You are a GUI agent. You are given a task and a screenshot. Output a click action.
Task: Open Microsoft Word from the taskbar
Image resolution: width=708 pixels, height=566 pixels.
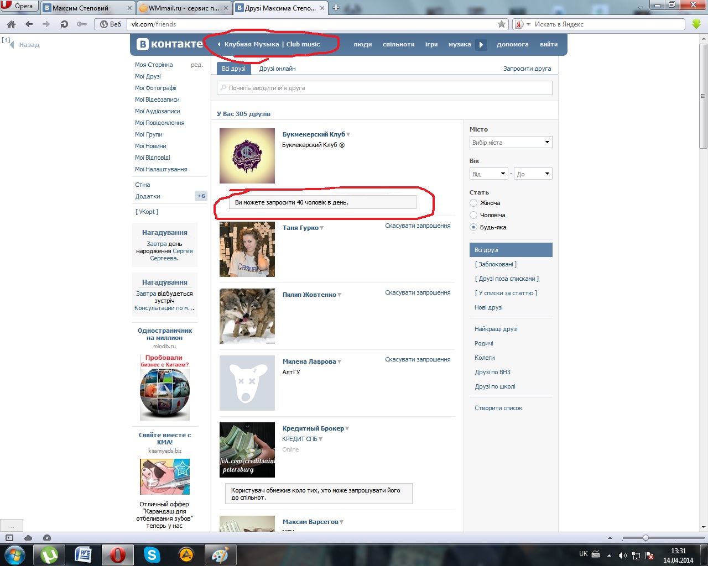(x=84, y=554)
